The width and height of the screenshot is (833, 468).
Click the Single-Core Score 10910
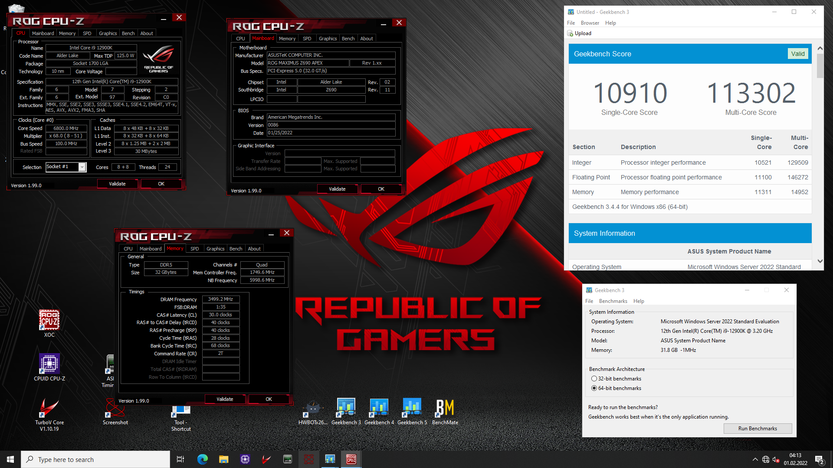pyautogui.click(x=630, y=94)
